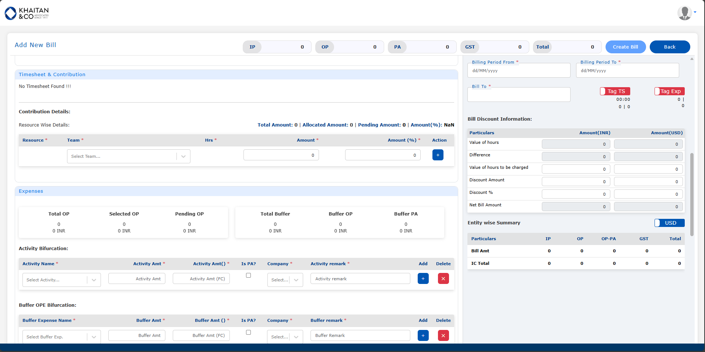Screen dimensions: 705x352
Task: Expand the Select Activity dropdown
Action: coord(61,280)
